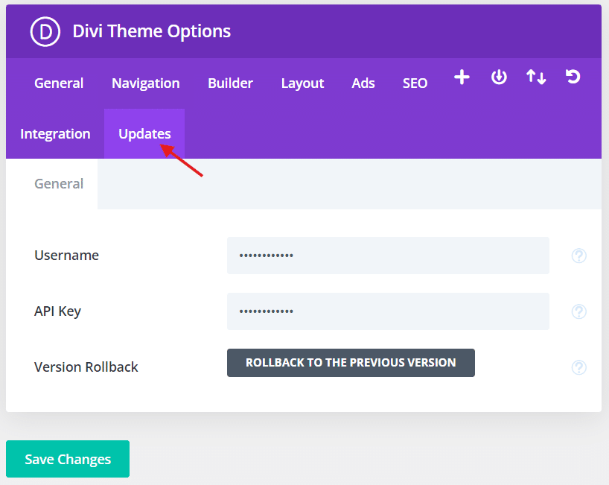Viewport: 609px width, 485px height.
Task: Click the reset options icon
Action: 573,77
